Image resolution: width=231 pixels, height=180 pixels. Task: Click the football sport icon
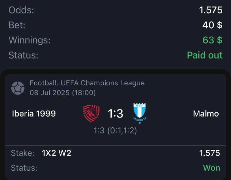pos(18,88)
